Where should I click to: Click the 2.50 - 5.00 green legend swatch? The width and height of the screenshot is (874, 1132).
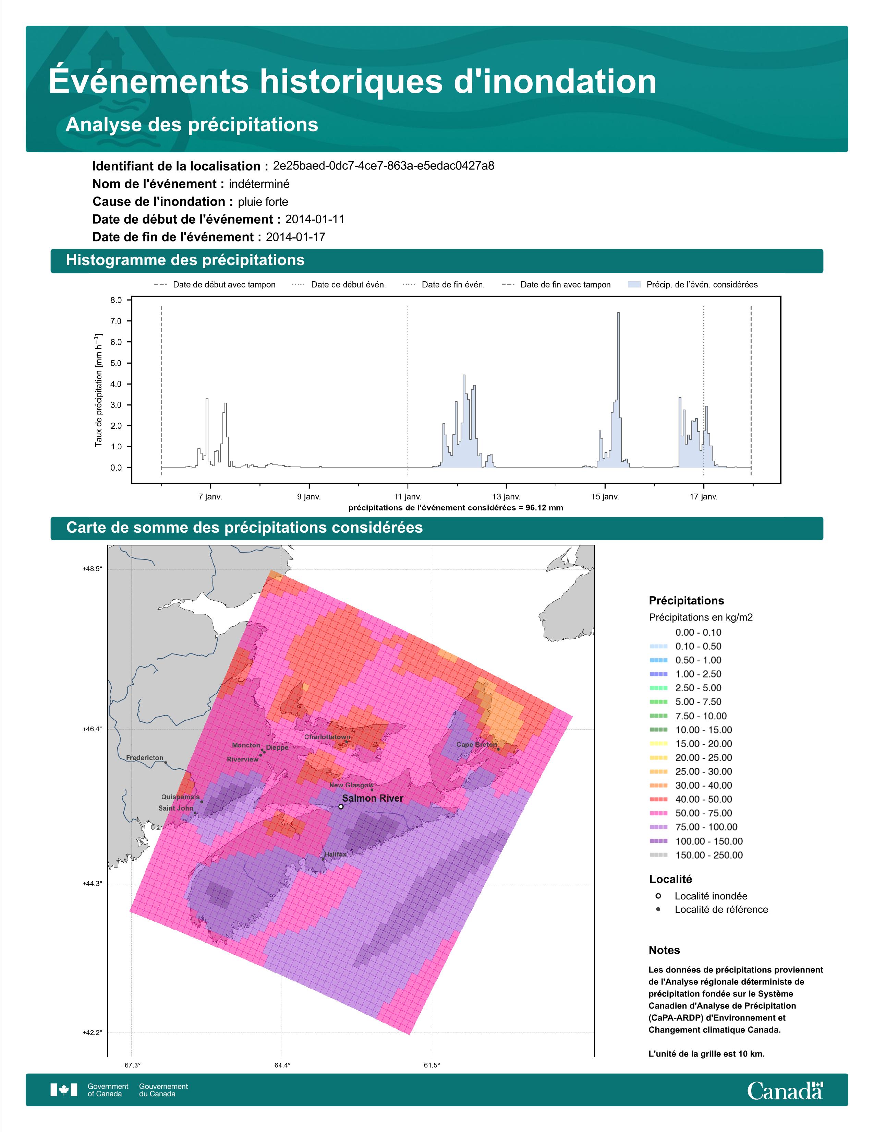tap(658, 688)
